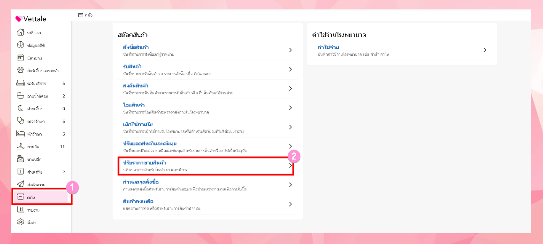
Task: Click the Vettale logo at top left
Action: pyautogui.click(x=31, y=19)
